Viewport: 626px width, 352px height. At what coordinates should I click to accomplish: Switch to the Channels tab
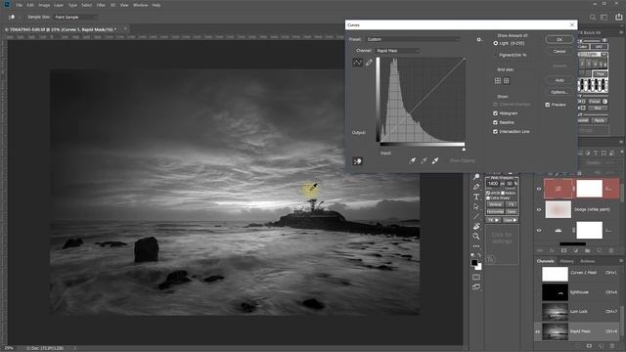[546, 261]
